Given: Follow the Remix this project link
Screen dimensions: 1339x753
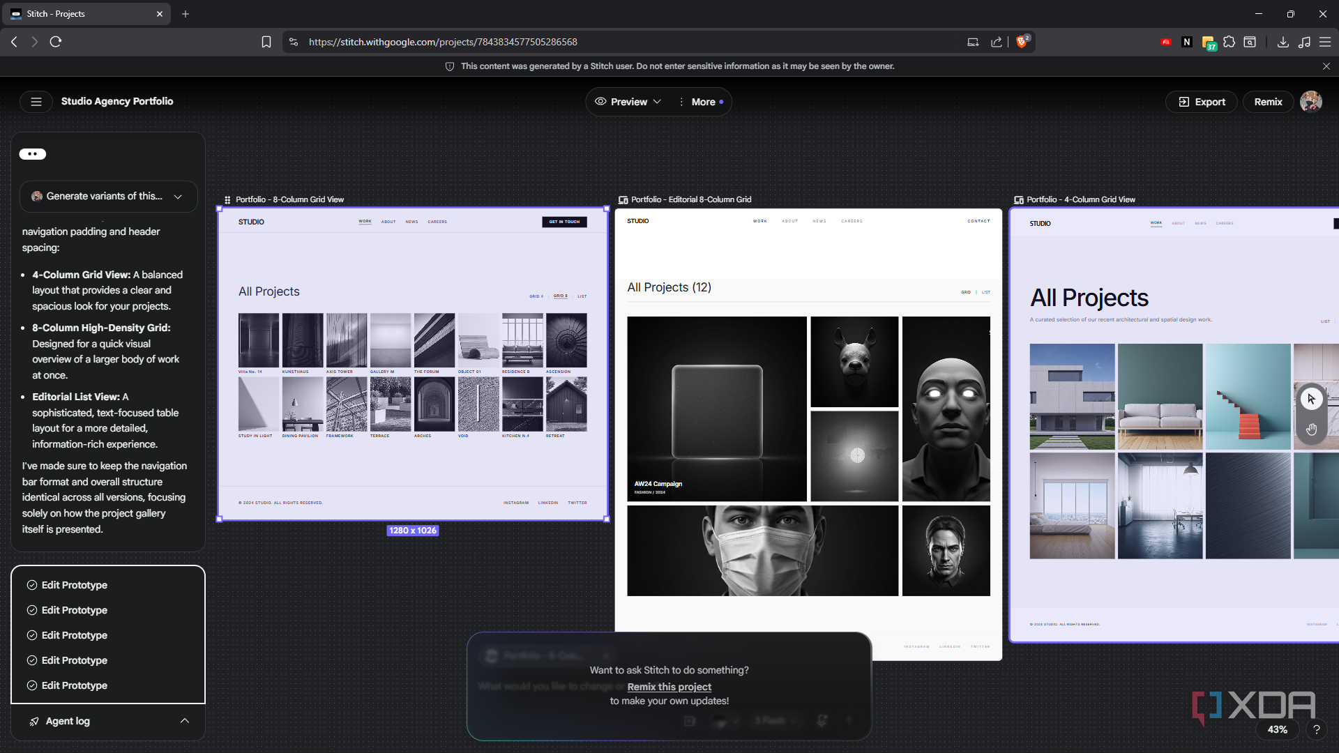Looking at the screenshot, I should pyautogui.click(x=669, y=687).
